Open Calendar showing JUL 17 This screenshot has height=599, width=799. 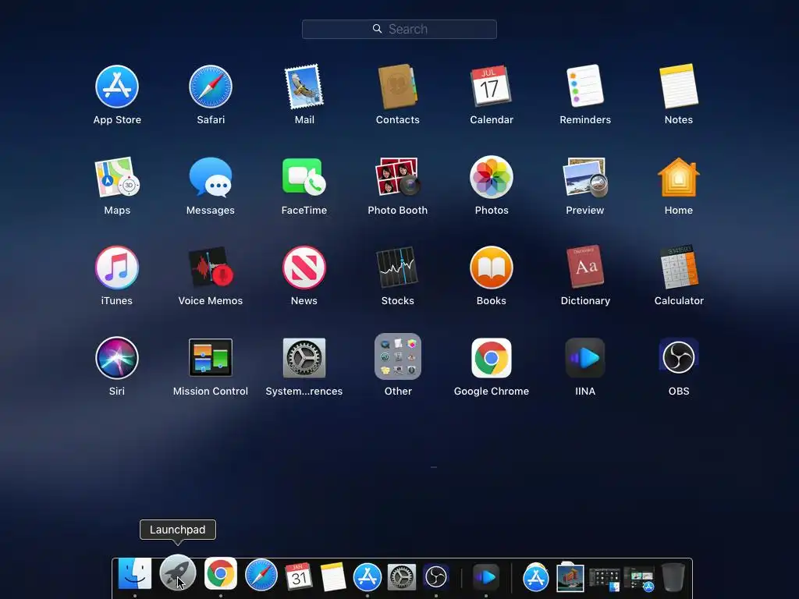(491, 86)
